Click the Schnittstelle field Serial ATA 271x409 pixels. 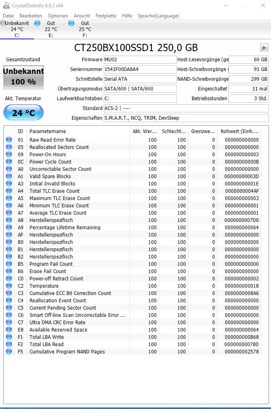coord(140,79)
